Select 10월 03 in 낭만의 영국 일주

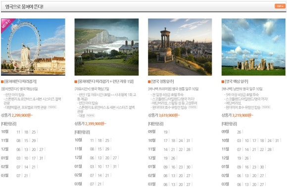click(239, 141)
